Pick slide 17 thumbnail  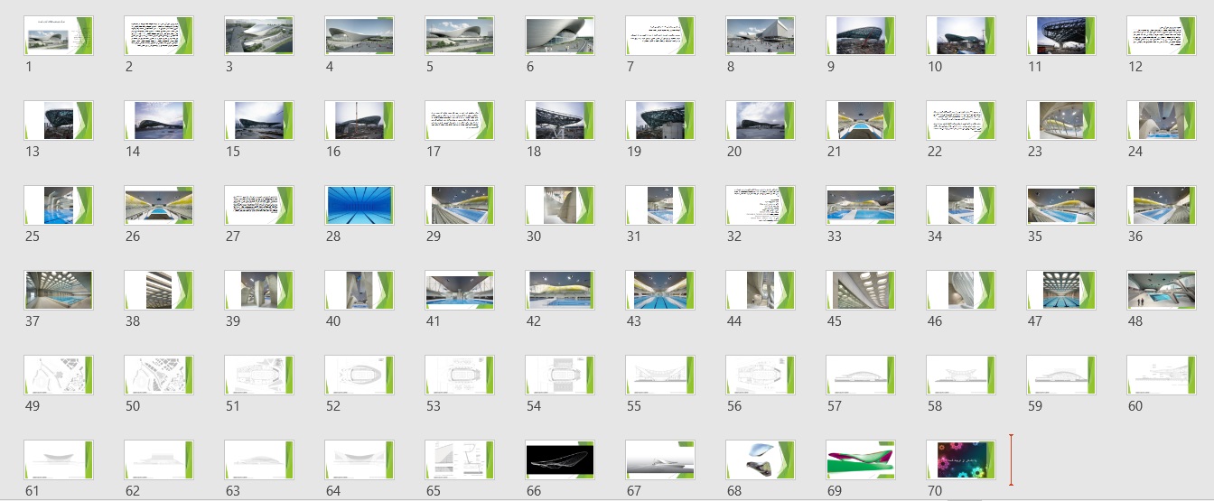point(460,121)
